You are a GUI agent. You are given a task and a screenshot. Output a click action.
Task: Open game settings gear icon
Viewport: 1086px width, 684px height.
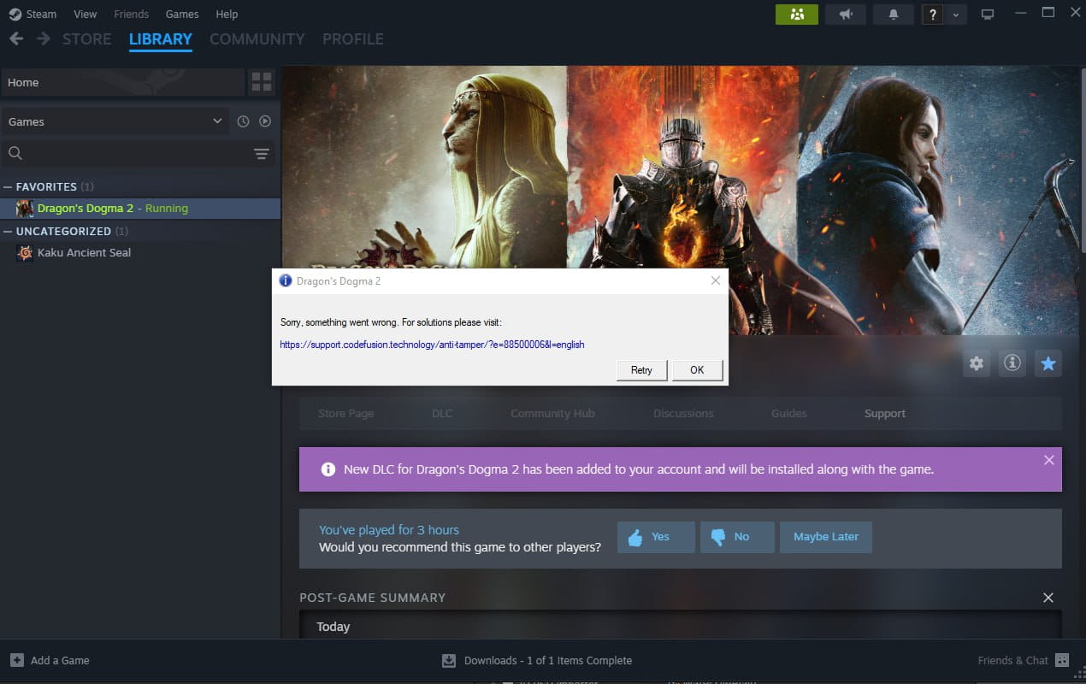click(x=977, y=363)
